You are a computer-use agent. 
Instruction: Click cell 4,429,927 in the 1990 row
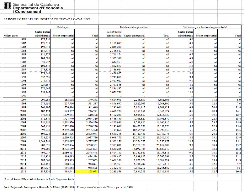pos(116,73)
